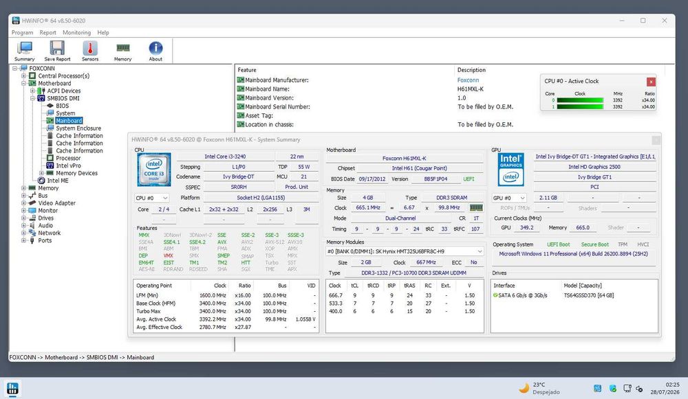This screenshot has width=688, height=399.
Task: Select Bus tree item
Action: [43, 195]
